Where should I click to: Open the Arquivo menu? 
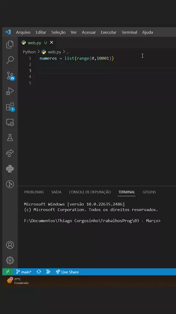point(23,32)
